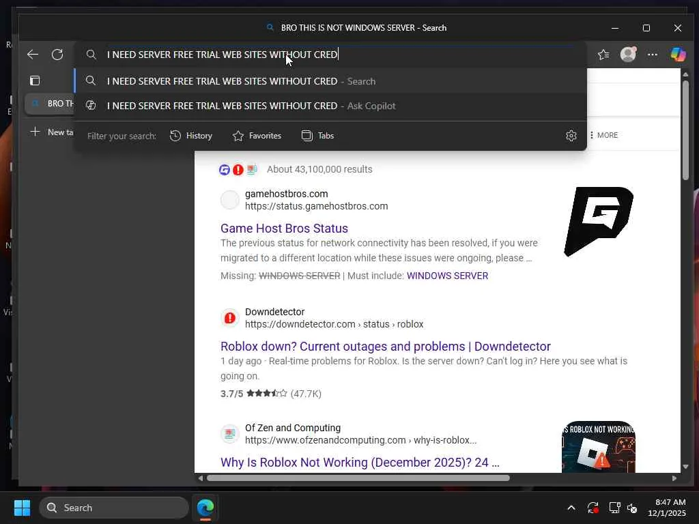The image size is (699, 524).
Task: Select the 'BRO TH' vertical tab
Action: coord(50,104)
